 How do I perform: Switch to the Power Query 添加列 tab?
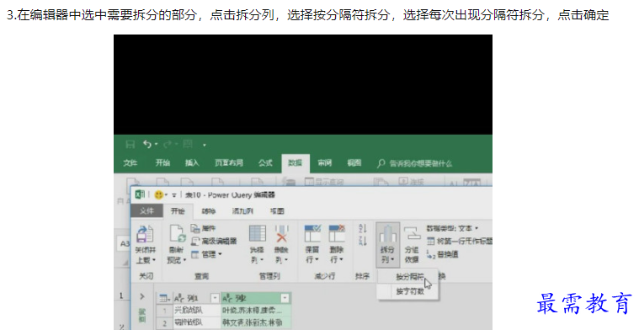(242, 211)
